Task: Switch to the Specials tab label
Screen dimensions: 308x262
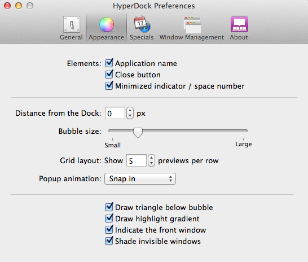Action: [142, 37]
